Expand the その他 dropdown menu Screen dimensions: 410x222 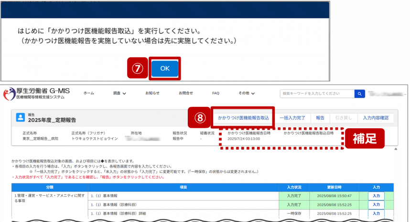click(x=246, y=93)
